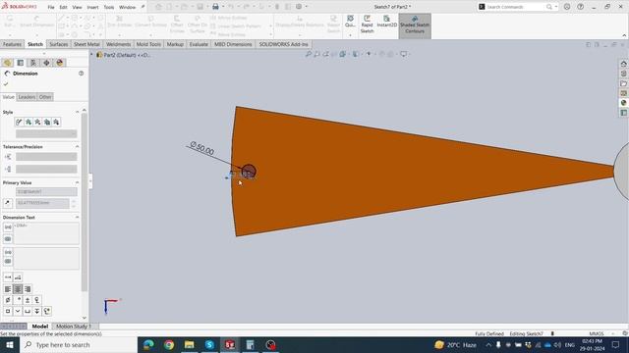Screen dimensions: 629x353
Task: Open the Style selection dropdown
Action: 46,133
